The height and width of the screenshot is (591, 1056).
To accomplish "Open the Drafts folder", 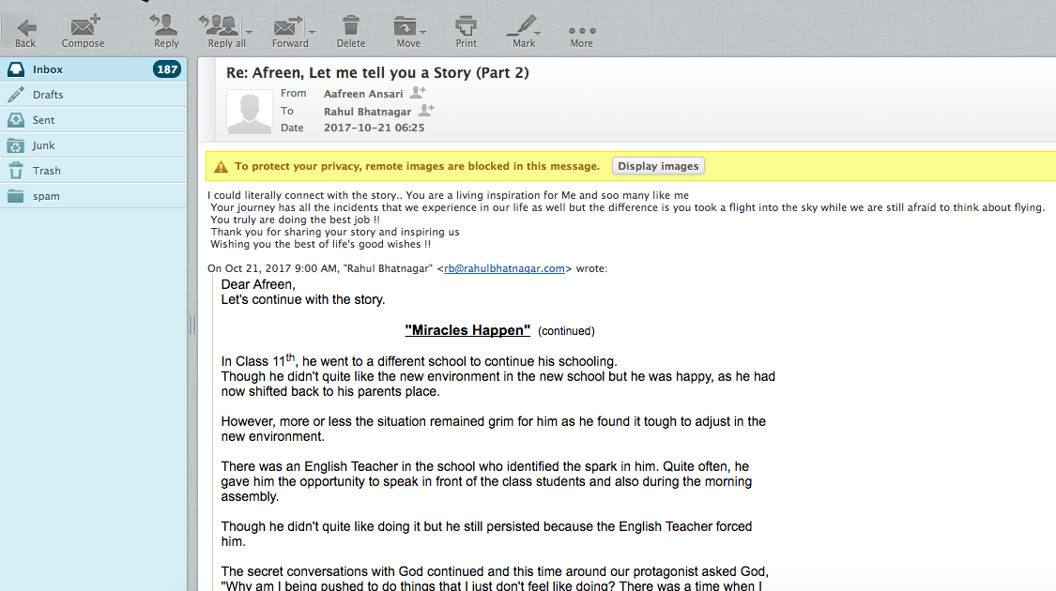I will [x=94, y=95].
